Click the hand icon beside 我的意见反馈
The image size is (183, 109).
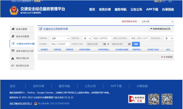(x=12, y=66)
